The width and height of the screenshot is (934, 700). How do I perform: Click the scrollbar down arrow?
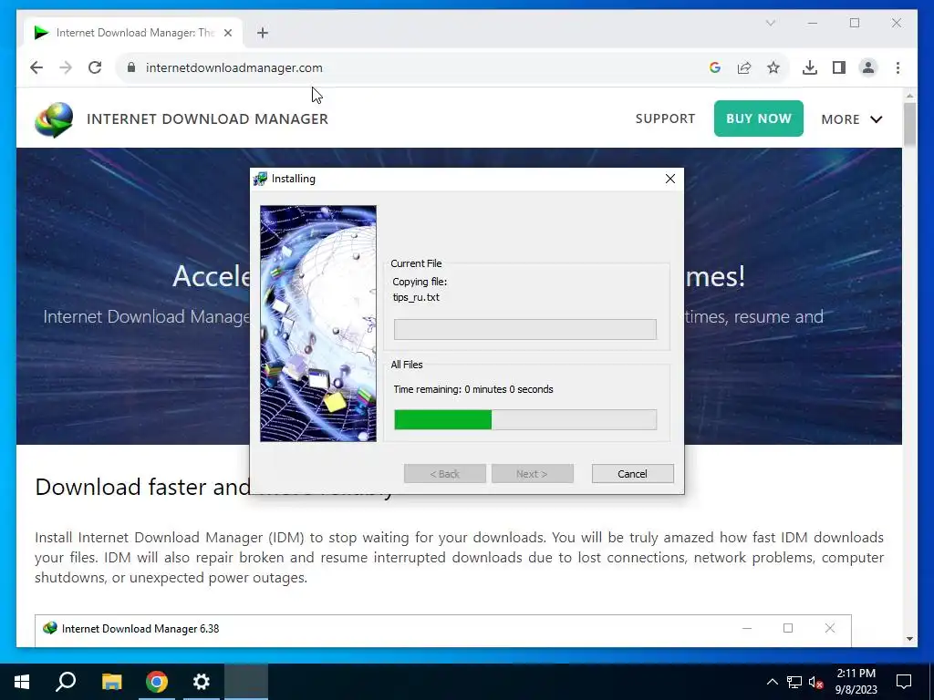point(909,639)
